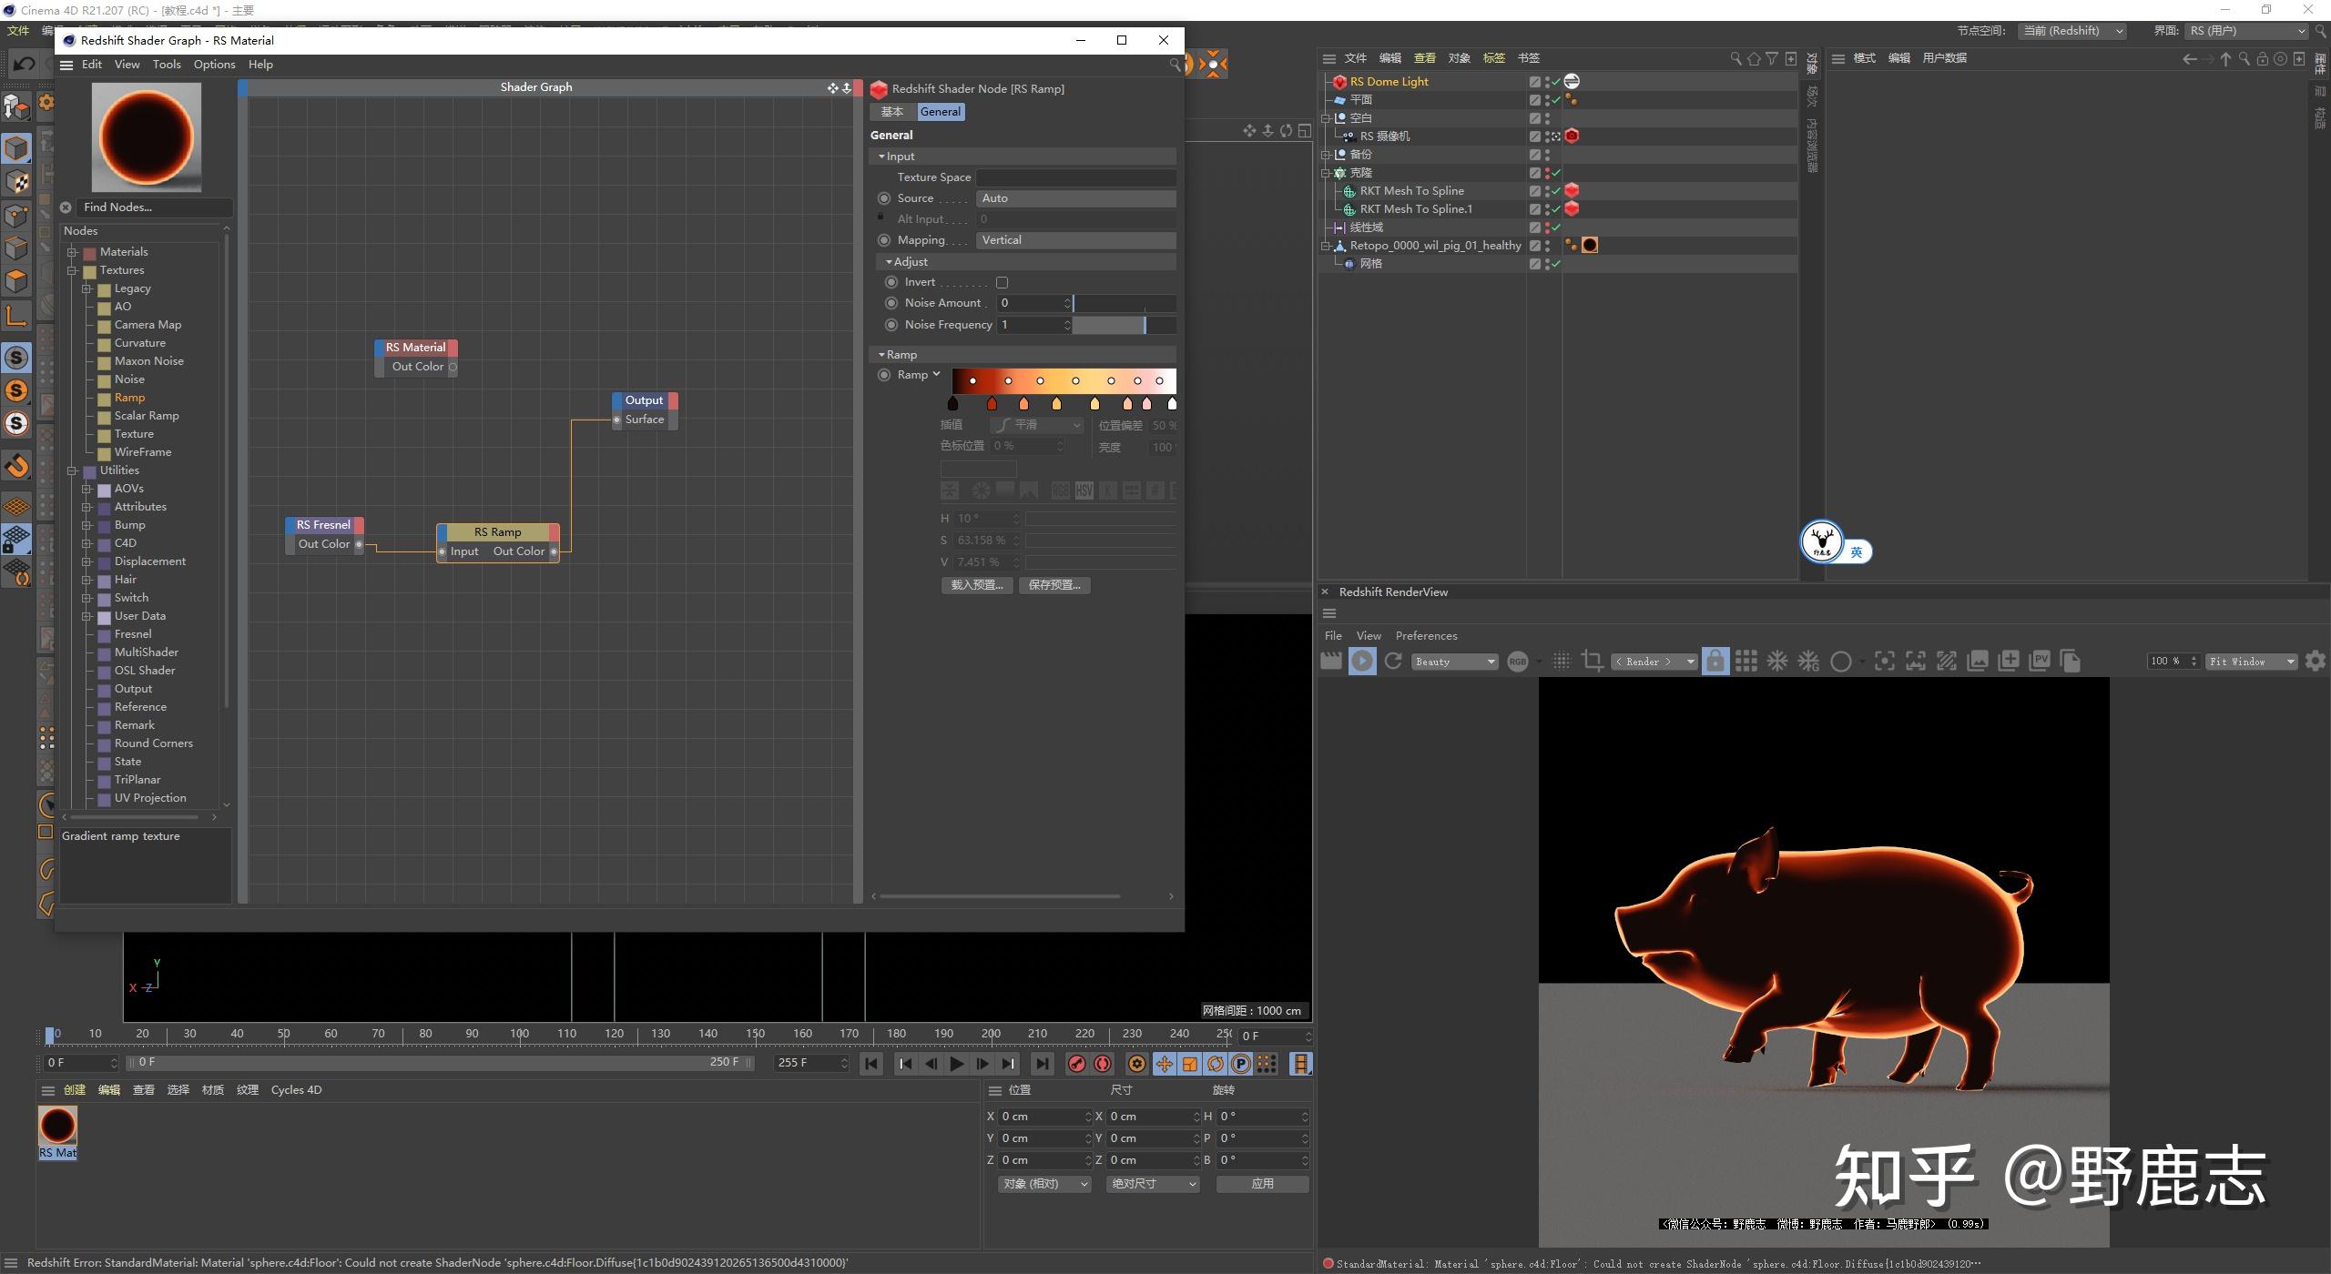Click the material tag on Retopo pig object
The width and height of the screenshot is (2331, 1274).
(1590, 246)
